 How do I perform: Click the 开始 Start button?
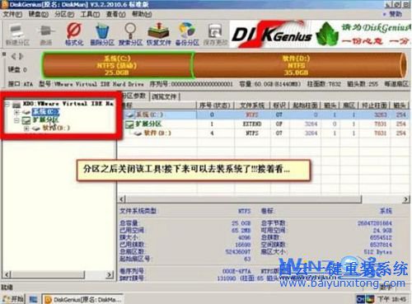point(13,299)
